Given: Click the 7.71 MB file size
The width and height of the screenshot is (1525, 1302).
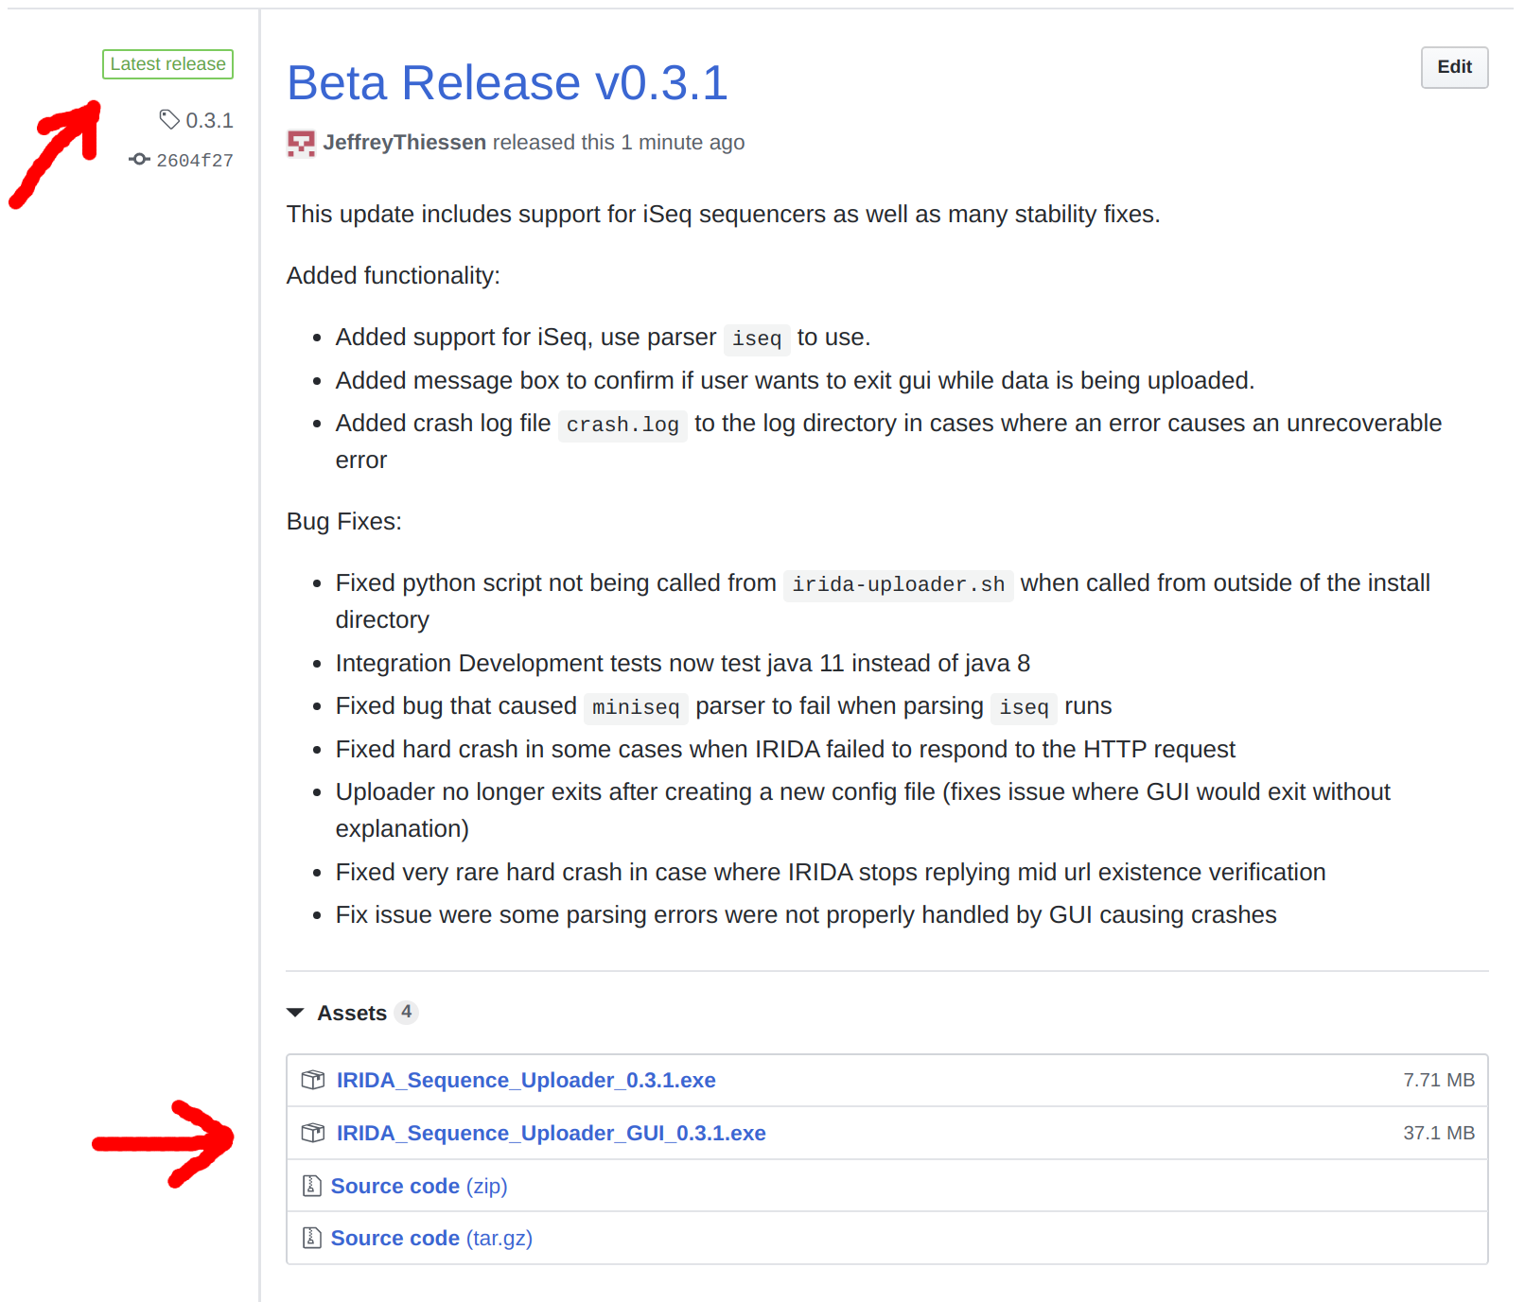Looking at the screenshot, I should 1439,1080.
